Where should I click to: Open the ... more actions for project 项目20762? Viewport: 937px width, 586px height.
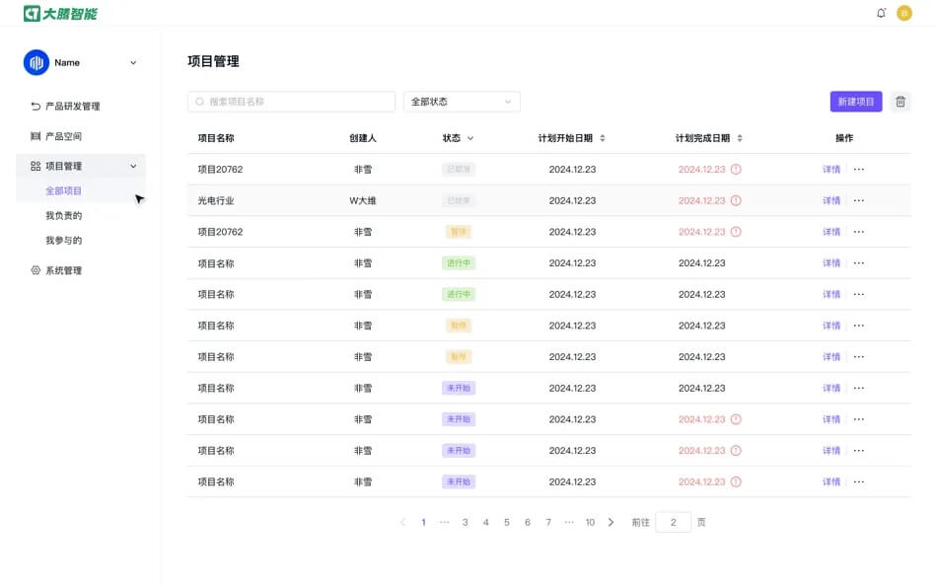pos(861,169)
